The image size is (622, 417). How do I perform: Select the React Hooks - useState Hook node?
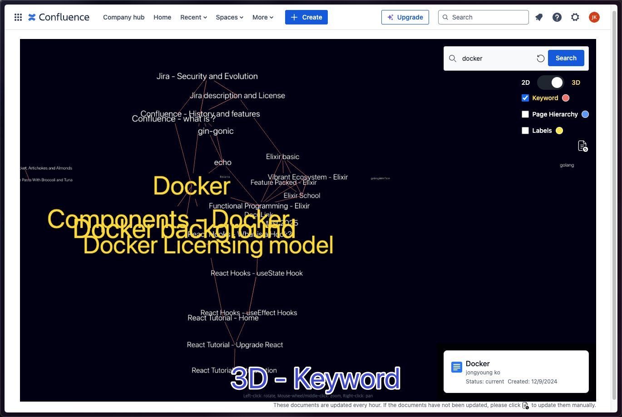pos(257,273)
